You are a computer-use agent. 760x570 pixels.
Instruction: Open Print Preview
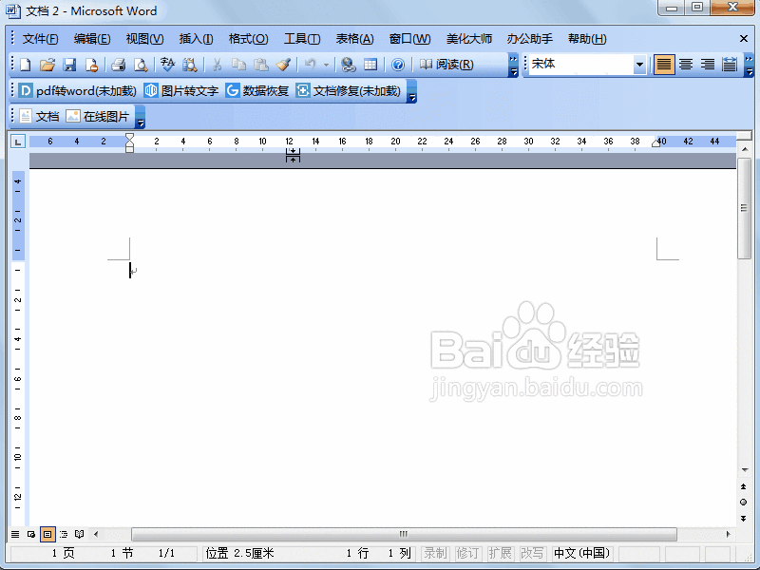(140, 65)
